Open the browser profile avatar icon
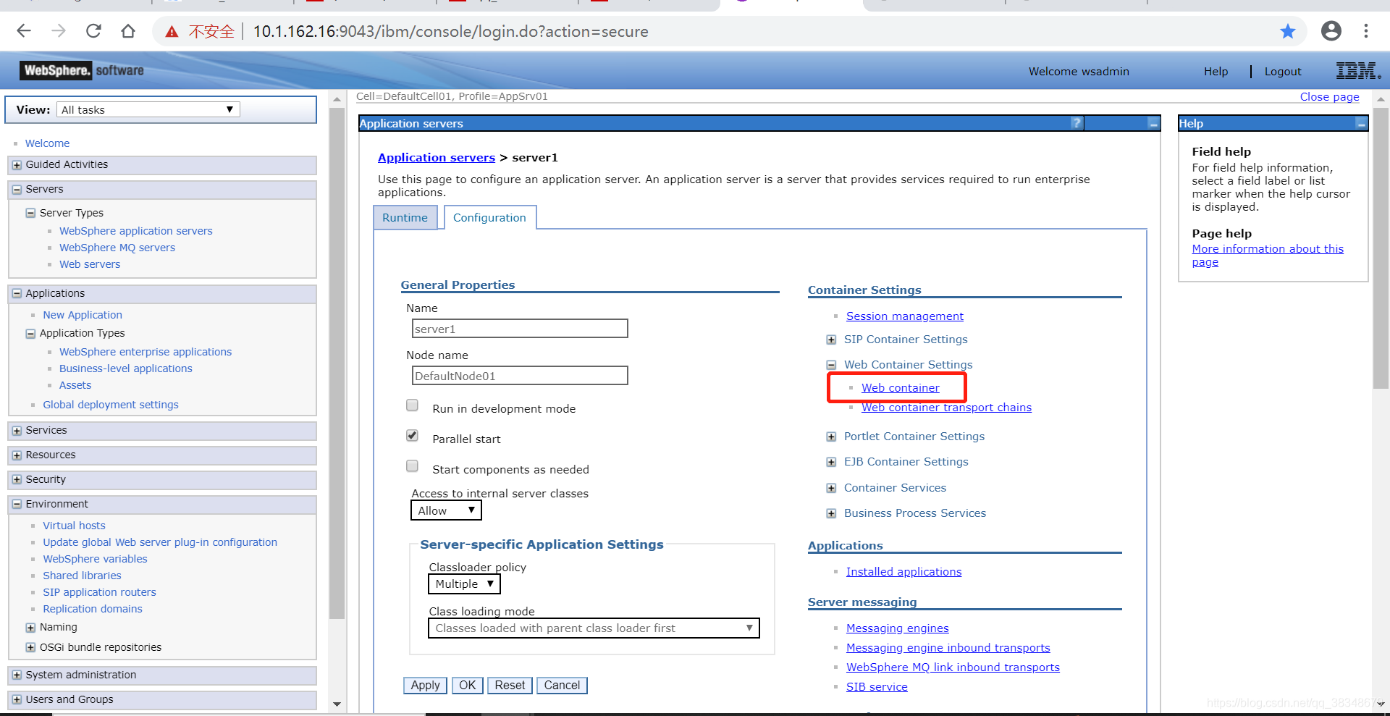 click(1331, 31)
